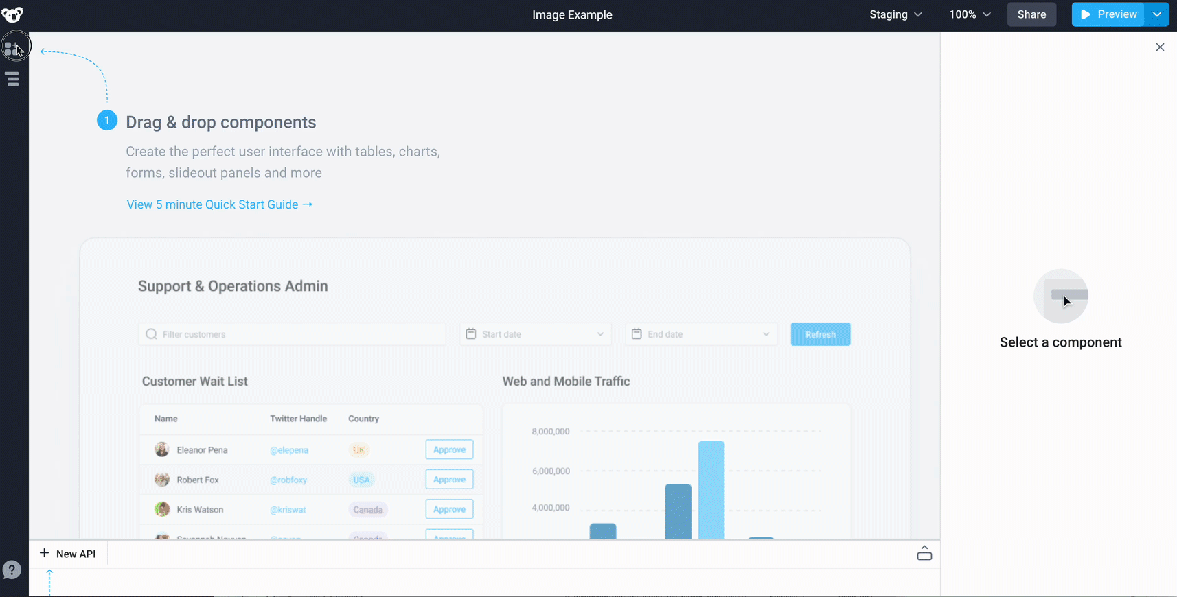1177x597 pixels.
Task: Expand the bottom API panel icon
Action: point(924,554)
